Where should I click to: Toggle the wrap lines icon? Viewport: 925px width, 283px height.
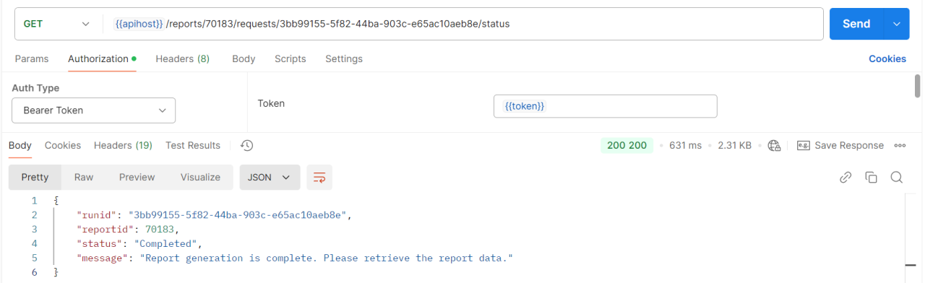coord(319,177)
